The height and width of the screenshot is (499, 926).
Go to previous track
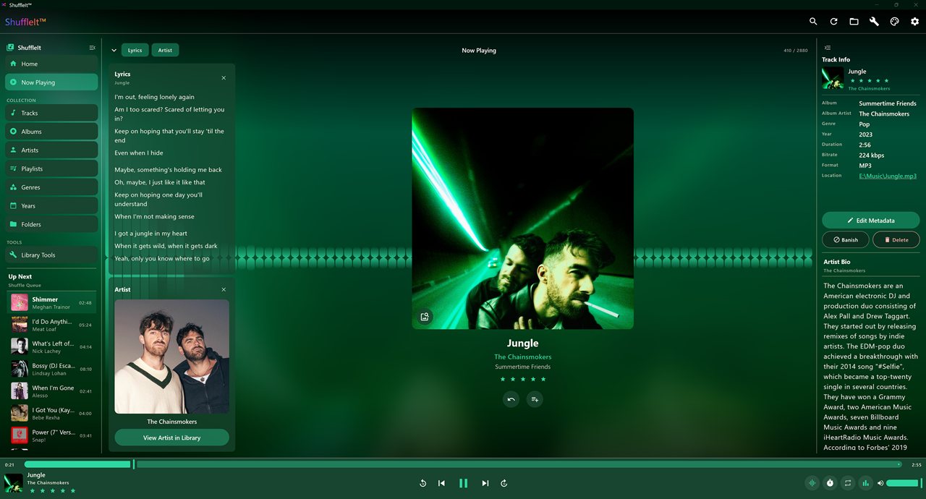441,483
